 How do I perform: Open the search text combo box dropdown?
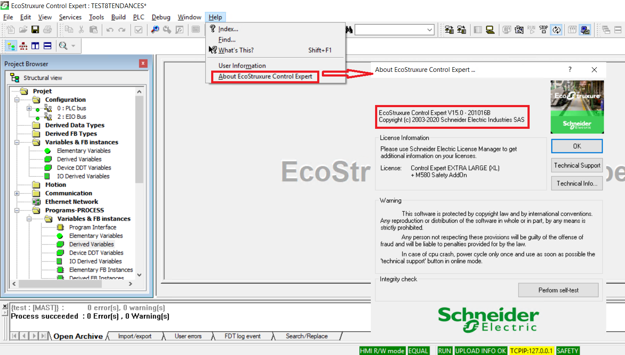(x=430, y=30)
